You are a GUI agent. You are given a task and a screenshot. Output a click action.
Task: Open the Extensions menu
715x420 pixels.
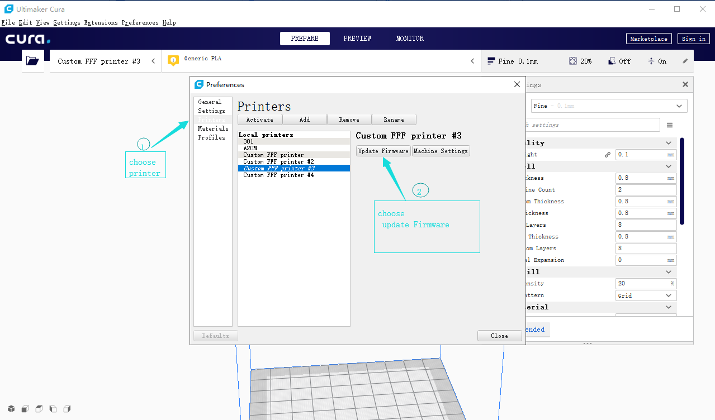point(101,23)
